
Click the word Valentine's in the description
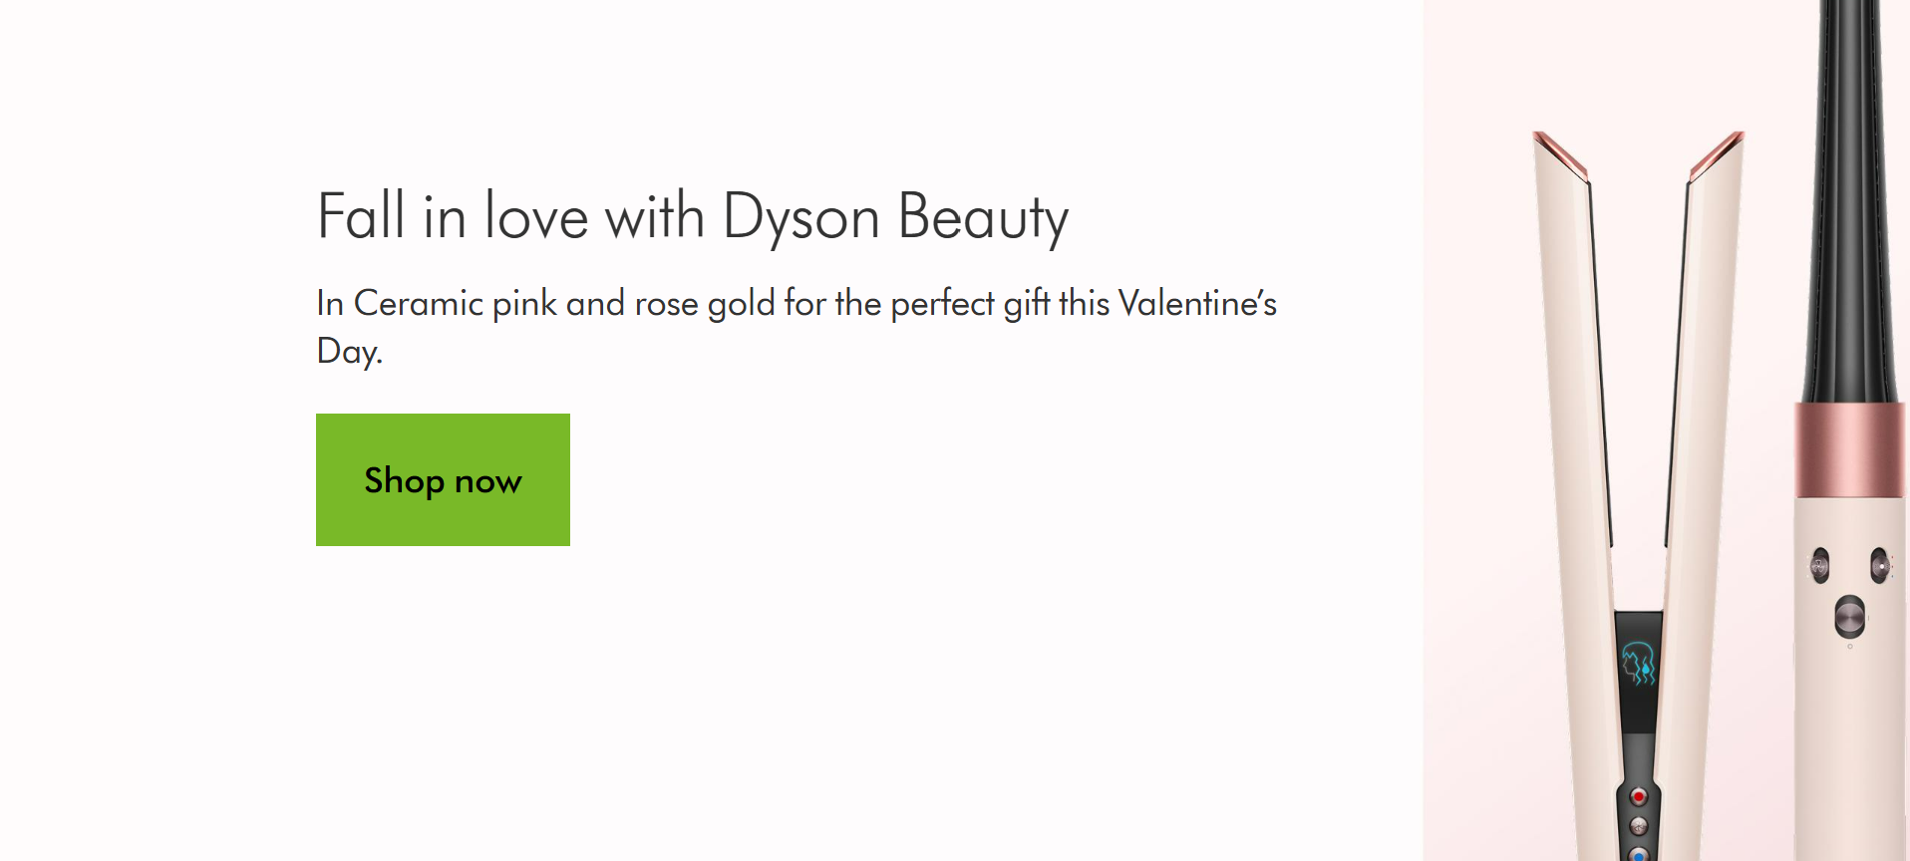coord(1196,303)
